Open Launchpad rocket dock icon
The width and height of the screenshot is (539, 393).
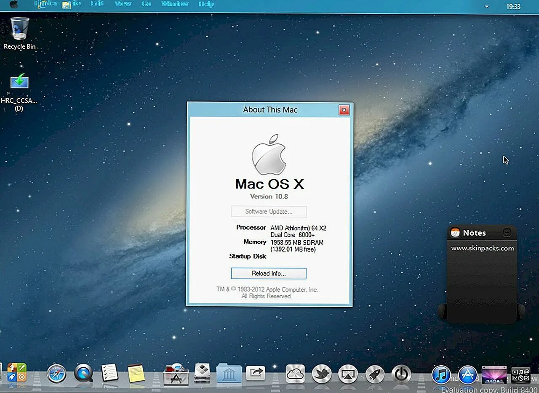(374, 374)
